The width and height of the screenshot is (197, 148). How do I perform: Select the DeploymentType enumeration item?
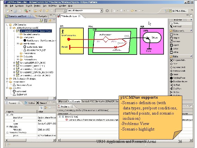[x=22, y=85]
